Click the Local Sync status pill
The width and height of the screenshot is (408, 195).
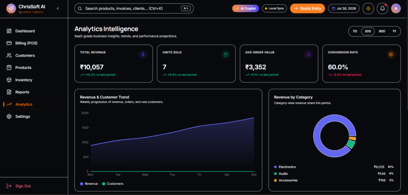[274, 9]
